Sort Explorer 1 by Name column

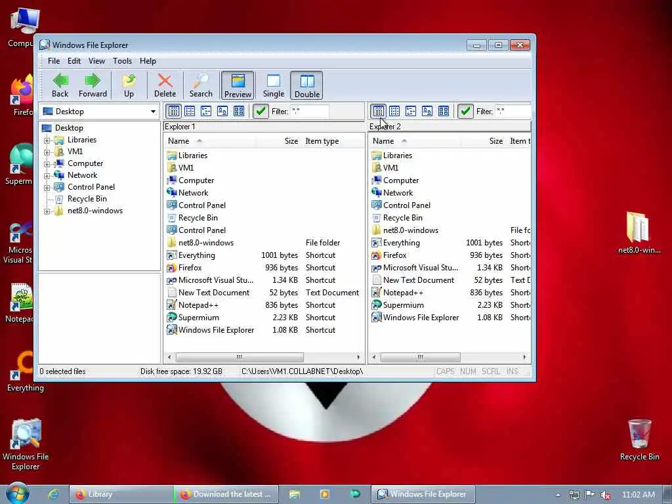[x=210, y=141]
